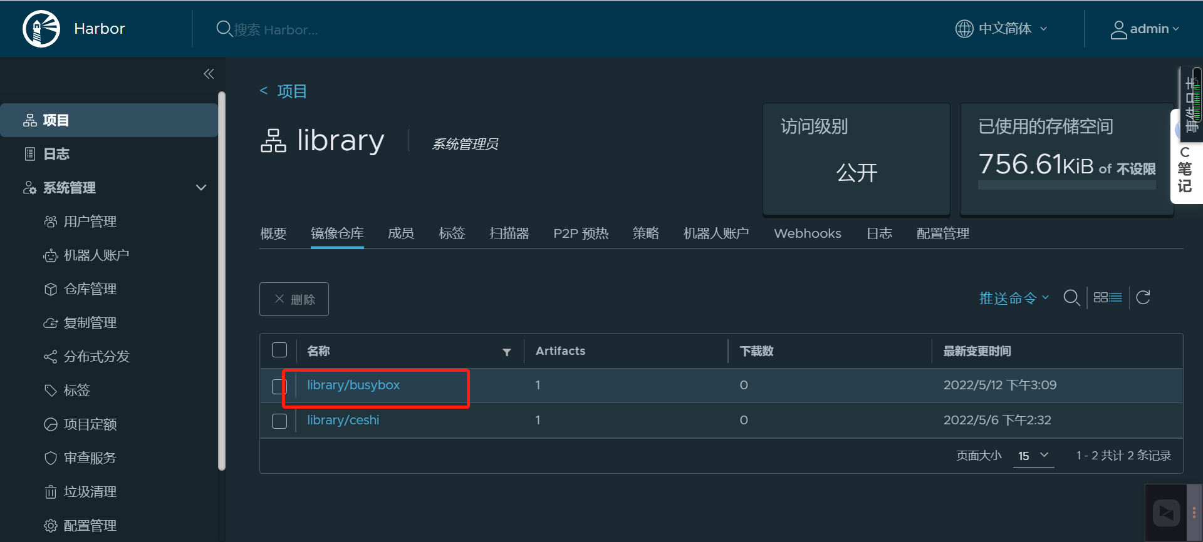The height and width of the screenshot is (542, 1203).
Task: Click the repository search magnifier icon
Action: click(1071, 298)
